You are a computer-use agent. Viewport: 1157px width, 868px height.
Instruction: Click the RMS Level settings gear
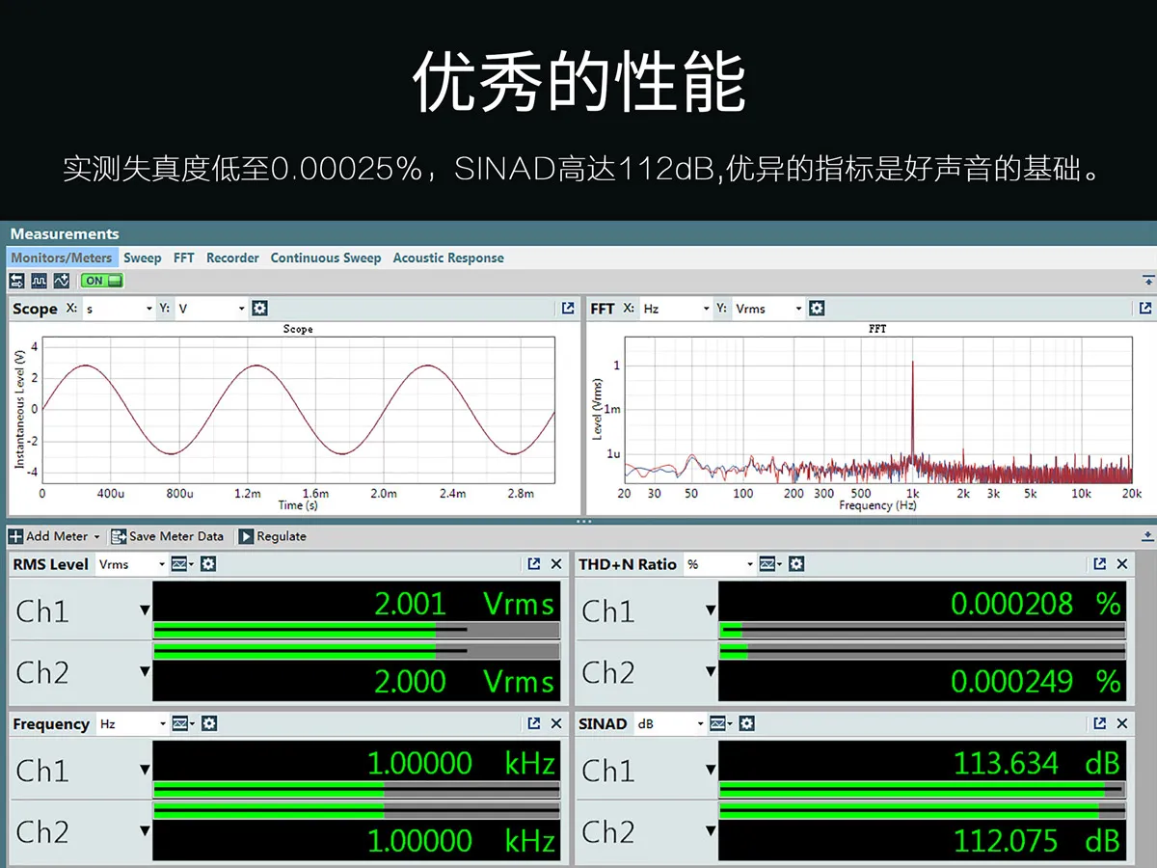point(208,564)
